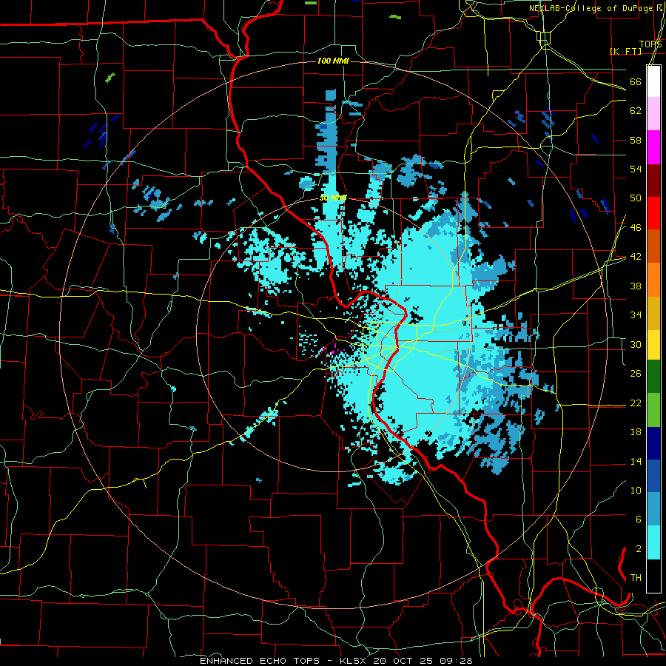Pick the bright red legend swatch

pos(653,213)
